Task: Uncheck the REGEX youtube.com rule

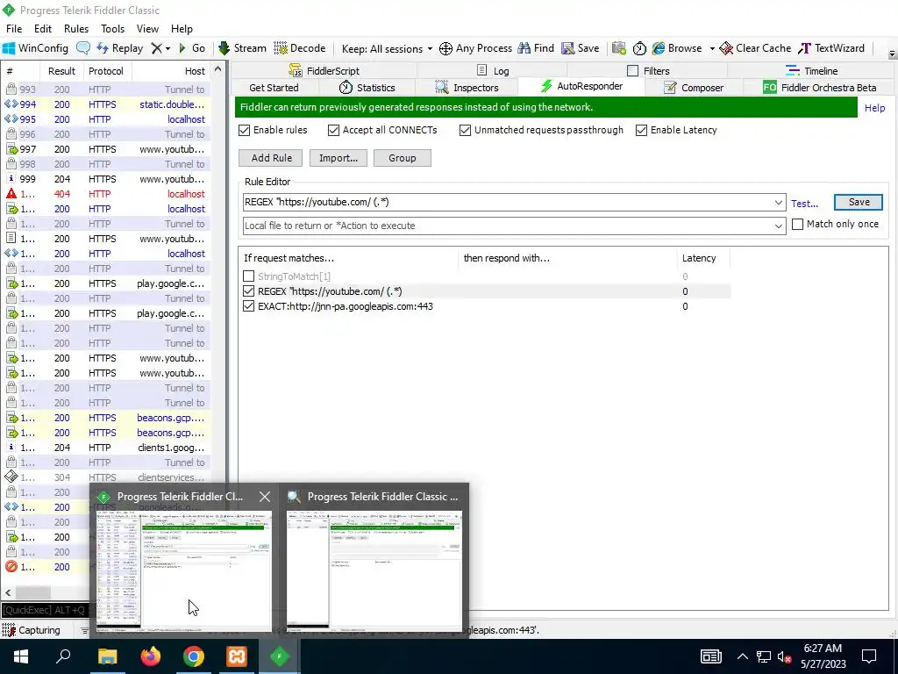Action: coord(248,291)
